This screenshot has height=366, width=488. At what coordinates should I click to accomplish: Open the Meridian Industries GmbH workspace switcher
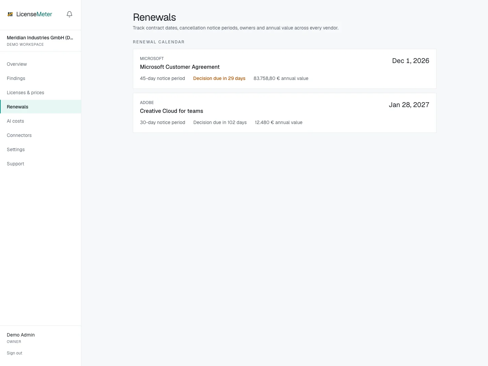point(40,41)
